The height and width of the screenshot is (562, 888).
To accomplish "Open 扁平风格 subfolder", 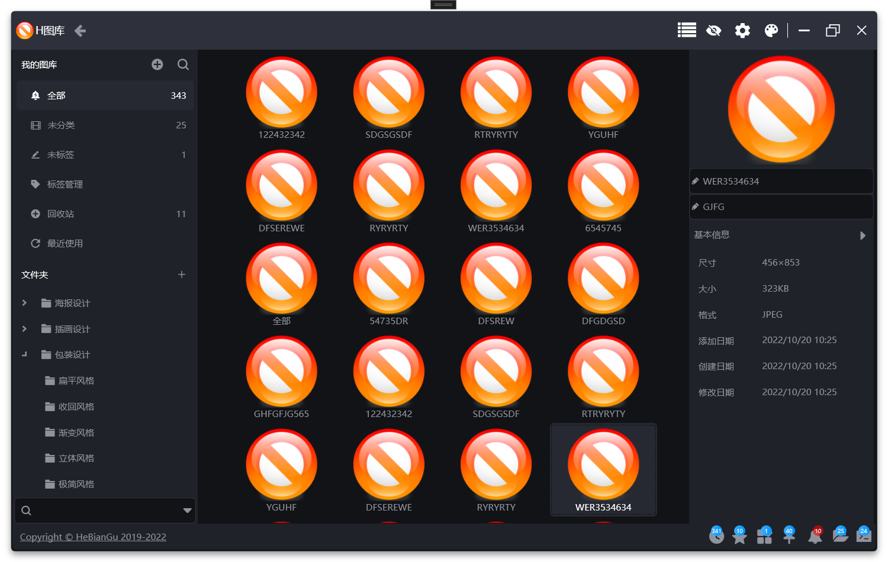I will (69, 380).
